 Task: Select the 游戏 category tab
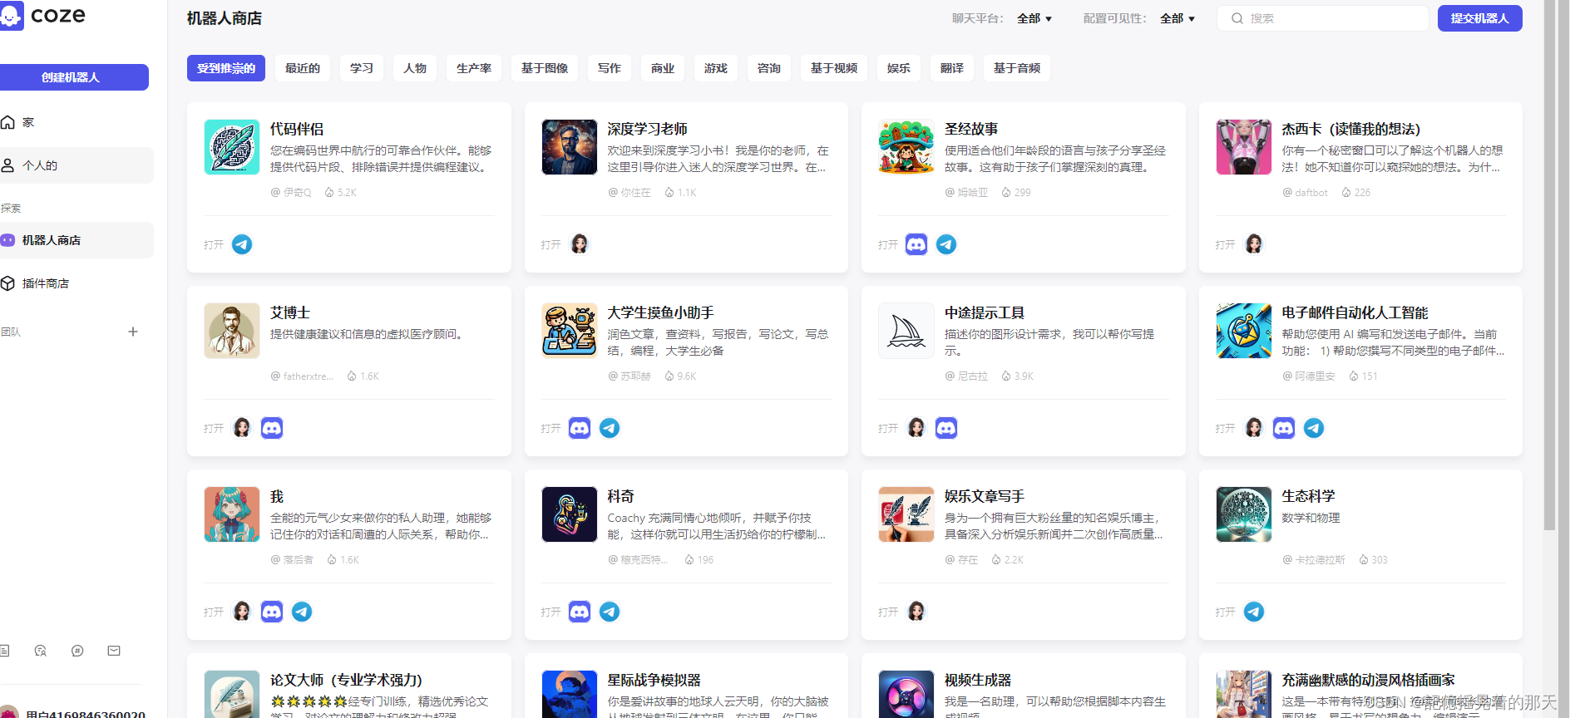(716, 68)
